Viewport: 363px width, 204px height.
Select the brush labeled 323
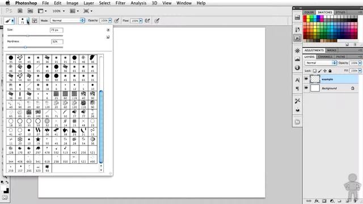coord(38,168)
